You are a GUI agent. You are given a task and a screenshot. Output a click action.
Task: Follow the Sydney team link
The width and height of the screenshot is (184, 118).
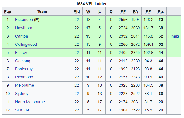point(22,94)
